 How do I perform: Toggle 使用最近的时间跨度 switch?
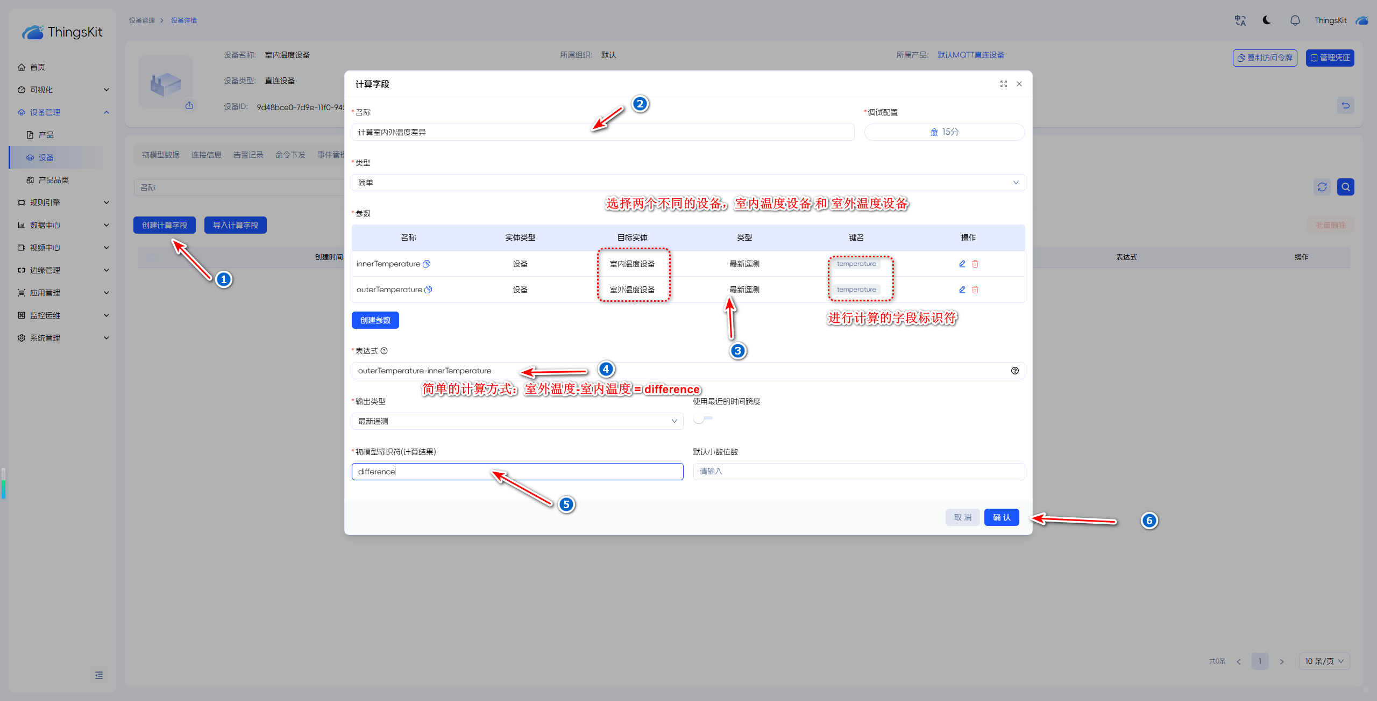(x=702, y=418)
